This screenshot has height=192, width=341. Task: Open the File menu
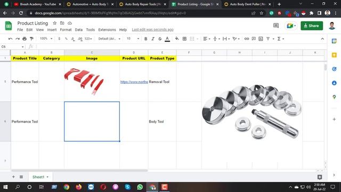(20, 30)
